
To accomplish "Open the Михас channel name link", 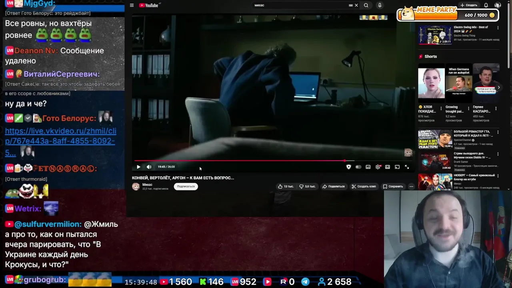I will (x=147, y=184).
